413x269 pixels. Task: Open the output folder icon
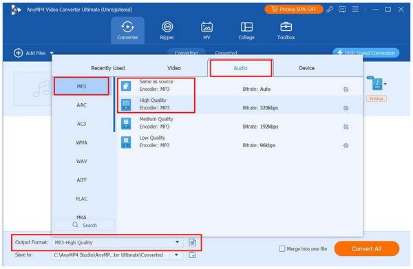tap(193, 255)
